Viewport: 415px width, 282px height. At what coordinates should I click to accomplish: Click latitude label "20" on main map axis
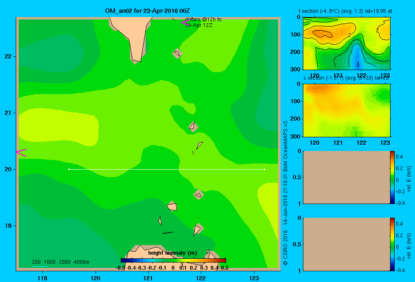point(8,169)
